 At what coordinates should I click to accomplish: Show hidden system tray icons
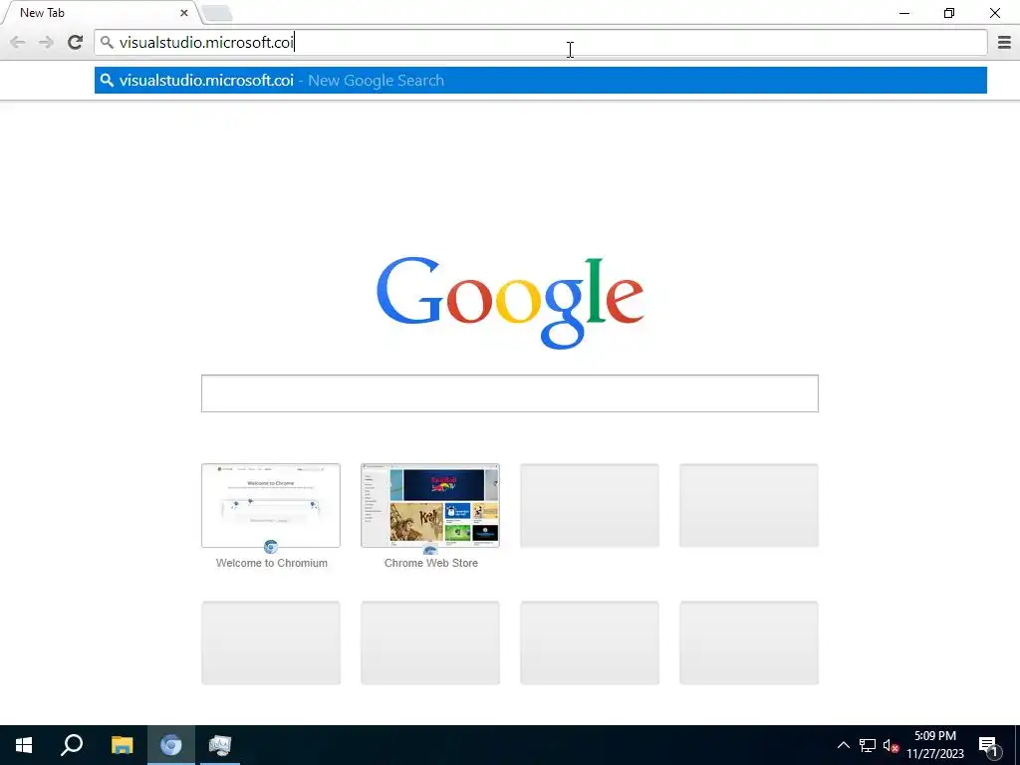coord(843,745)
